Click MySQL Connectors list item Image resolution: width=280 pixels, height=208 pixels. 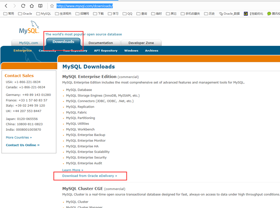click(100, 101)
